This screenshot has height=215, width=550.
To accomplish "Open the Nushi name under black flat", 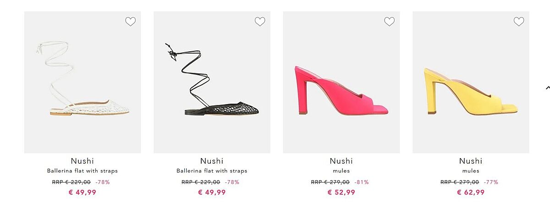I will tap(212, 161).
